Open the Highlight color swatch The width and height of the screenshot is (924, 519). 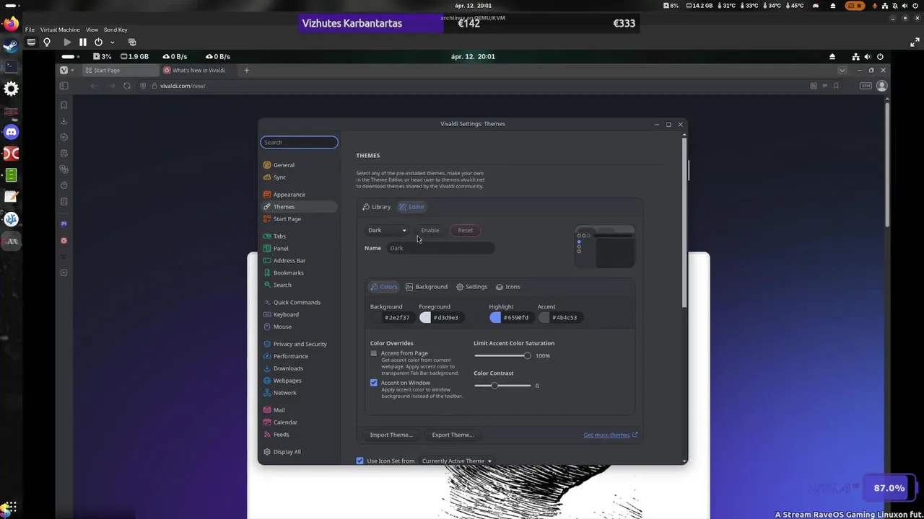coord(495,317)
